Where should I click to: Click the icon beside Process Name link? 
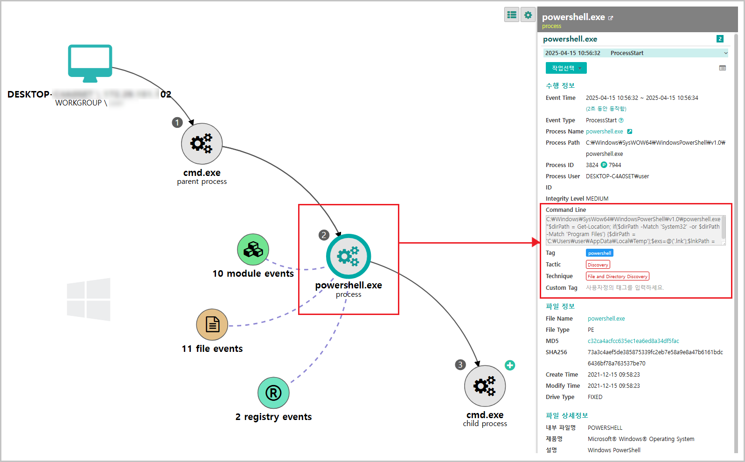(629, 132)
